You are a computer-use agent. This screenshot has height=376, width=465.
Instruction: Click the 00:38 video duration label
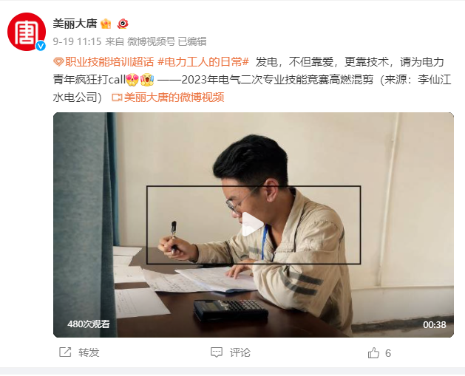click(x=435, y=325)
